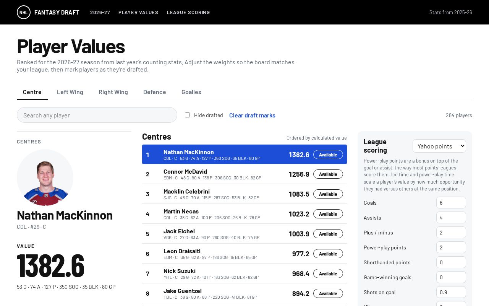The width and height of the screenshot is (489, 306).
Task: Click the 284 players count
Action: [x=459, y=115]
